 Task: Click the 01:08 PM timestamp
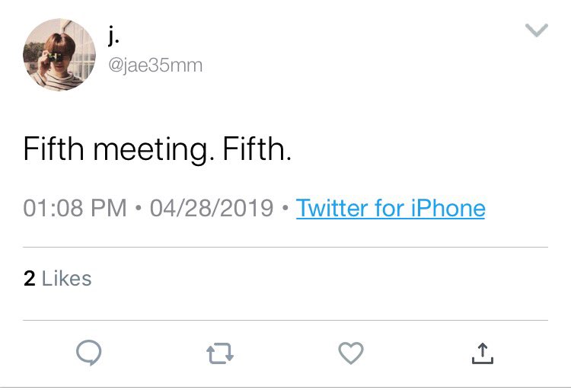75,208
